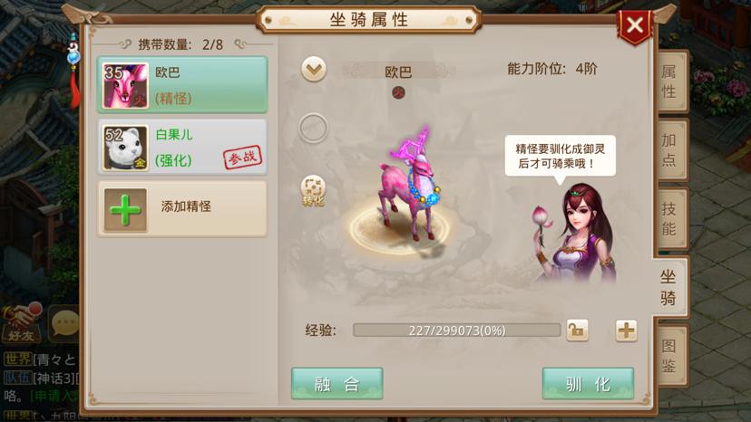Add experience with the plus icon
Image resolution: width=751 pixels, height=422 pixels.
pos(627,331)
